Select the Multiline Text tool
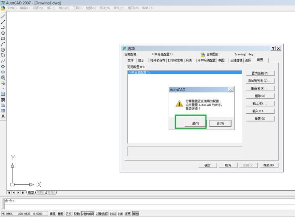The image size is (295, 217). coord(3,117)
